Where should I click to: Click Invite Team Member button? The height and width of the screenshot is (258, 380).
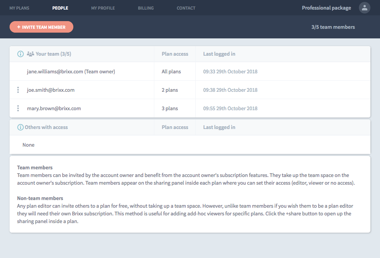coord(41,27)
